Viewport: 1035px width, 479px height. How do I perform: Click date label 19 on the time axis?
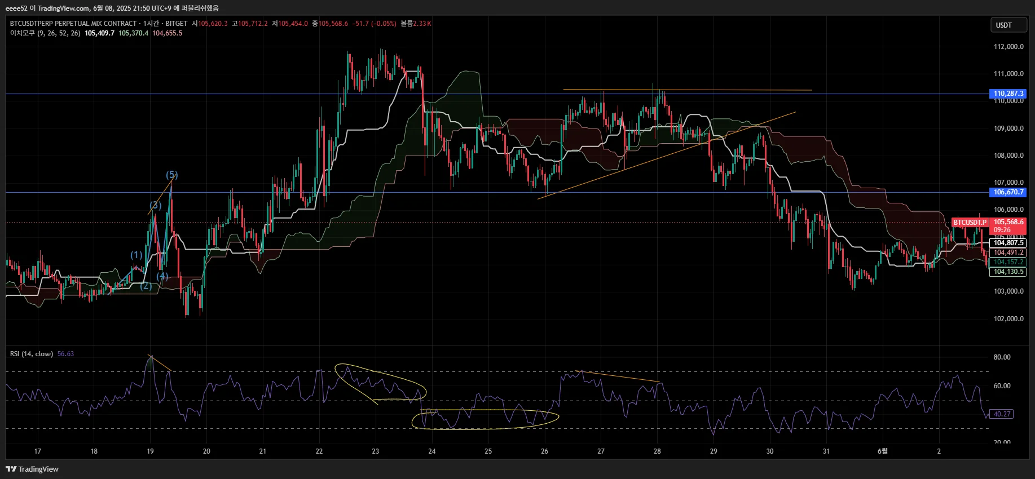tap(151, 451)
